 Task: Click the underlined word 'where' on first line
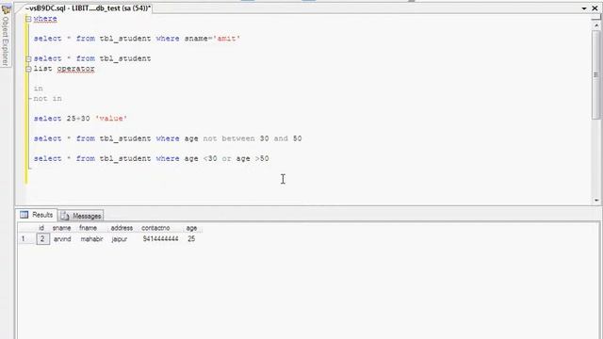45,19
